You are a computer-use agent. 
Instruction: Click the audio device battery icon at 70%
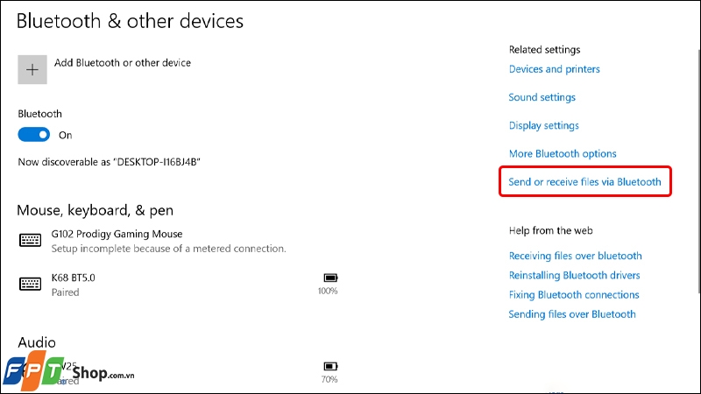[330, 366]
